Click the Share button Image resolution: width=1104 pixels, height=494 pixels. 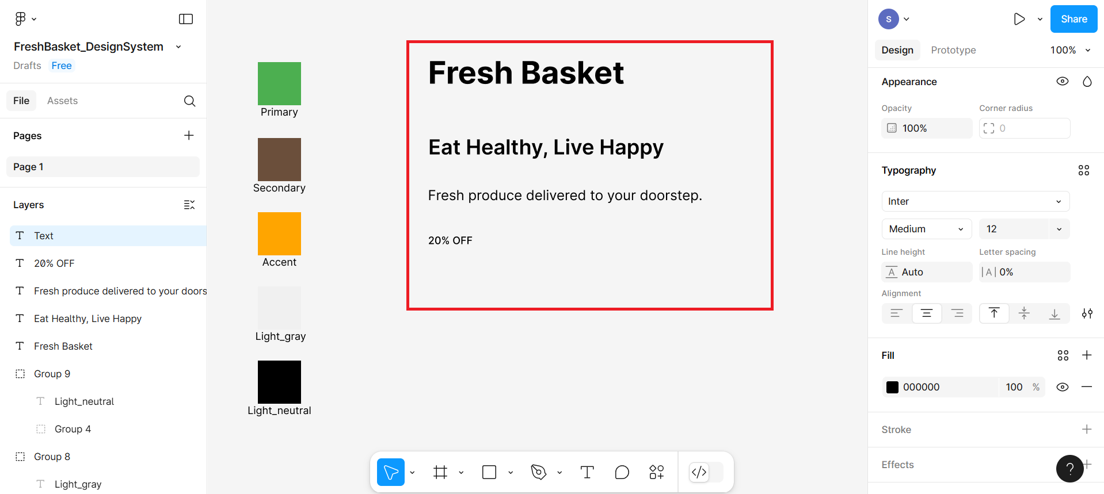click(x=1073, y=19)
